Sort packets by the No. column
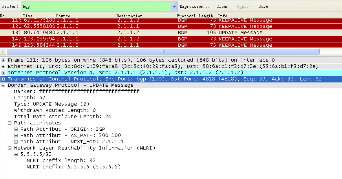 click(x=11, y=16)
